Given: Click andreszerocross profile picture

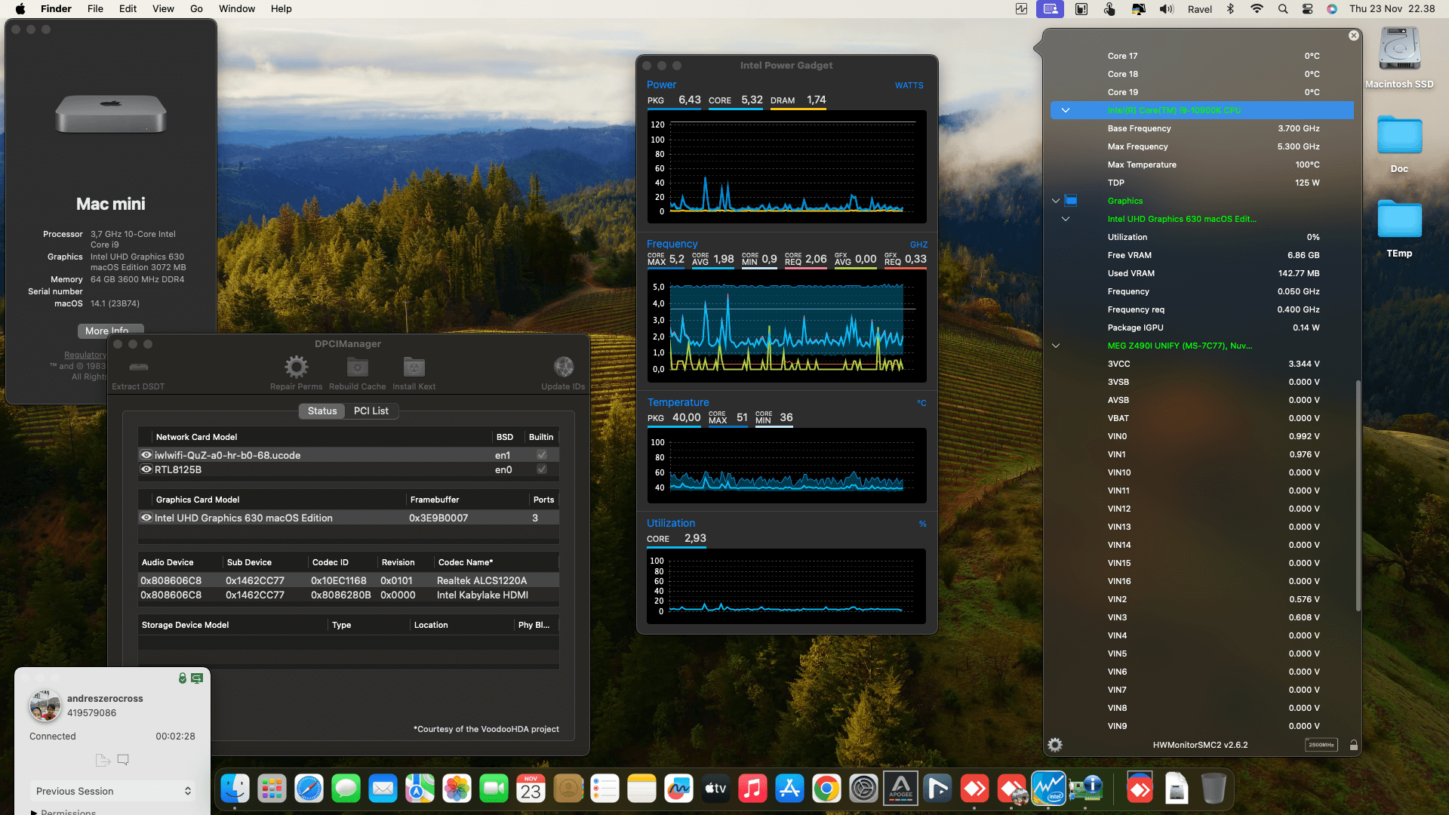Looking at the screenshot, I should (x=45, y=706).
